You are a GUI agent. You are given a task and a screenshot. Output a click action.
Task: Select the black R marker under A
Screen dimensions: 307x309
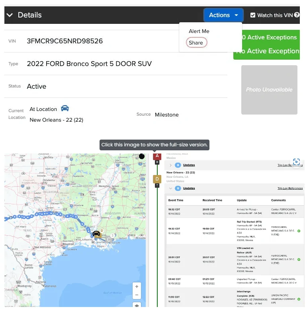point(157,162)
